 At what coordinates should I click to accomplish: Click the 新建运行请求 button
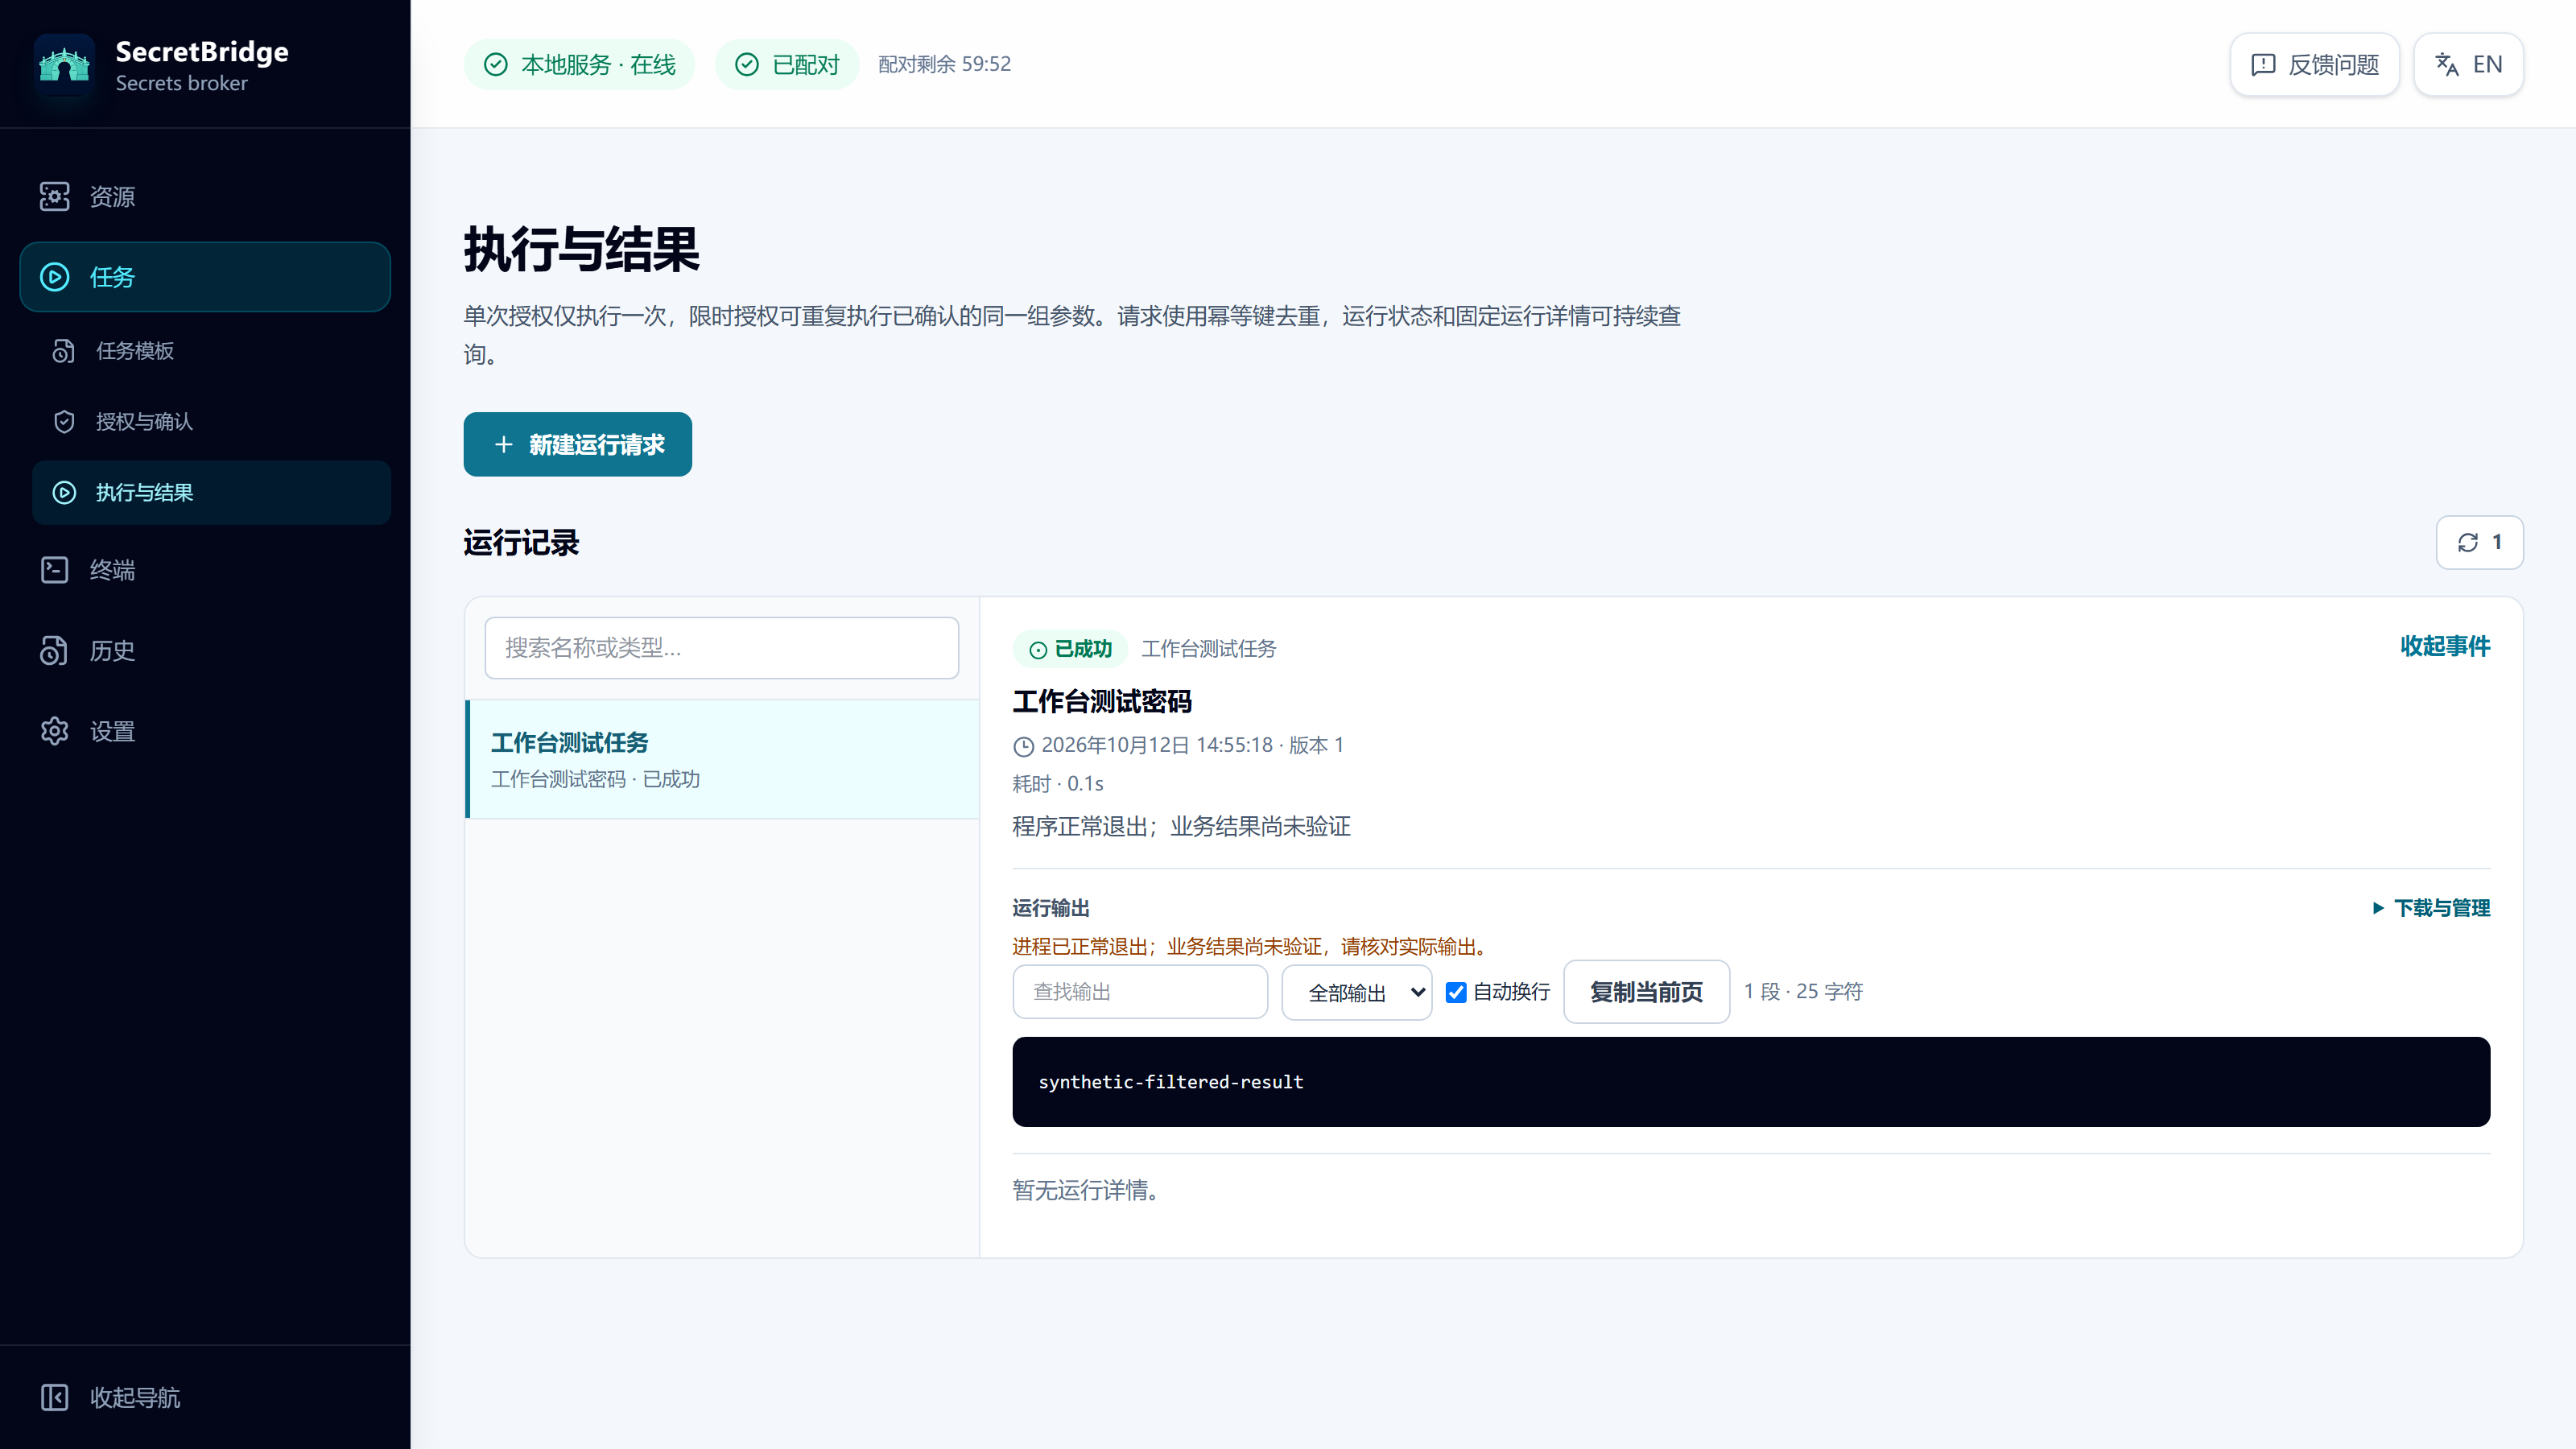tap(578, 445)
